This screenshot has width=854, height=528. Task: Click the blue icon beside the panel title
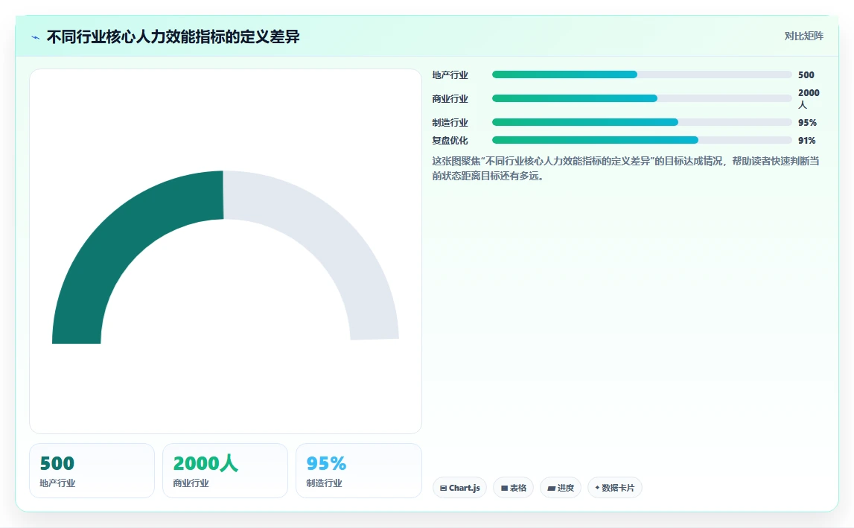tap(36, 37)
